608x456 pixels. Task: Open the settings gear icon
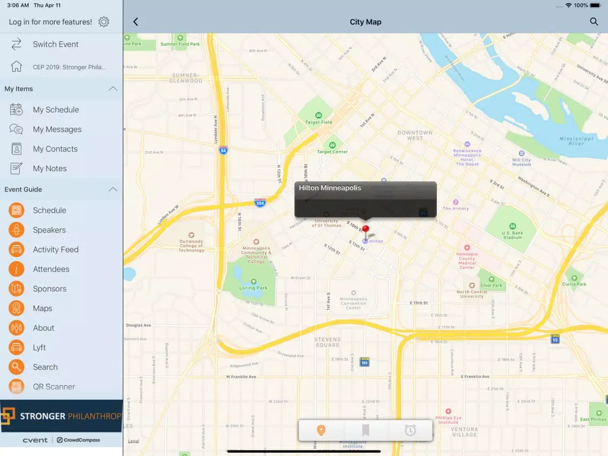coord(103,22)
